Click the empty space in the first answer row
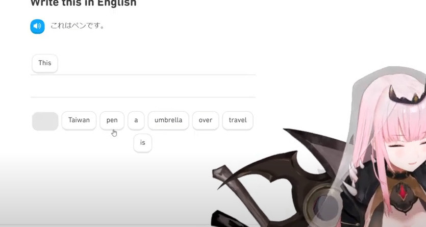Viewport: 426px width, 227px height. pyautogui.click(x=157, y=64)
